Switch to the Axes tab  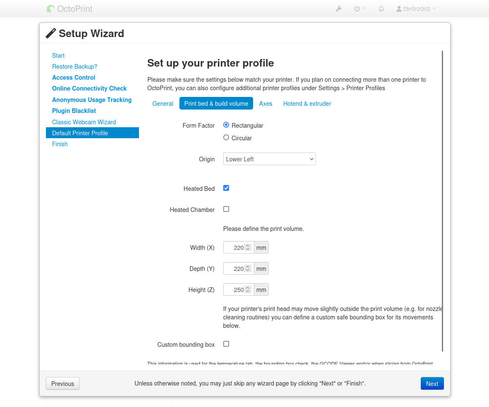point(265,104)
